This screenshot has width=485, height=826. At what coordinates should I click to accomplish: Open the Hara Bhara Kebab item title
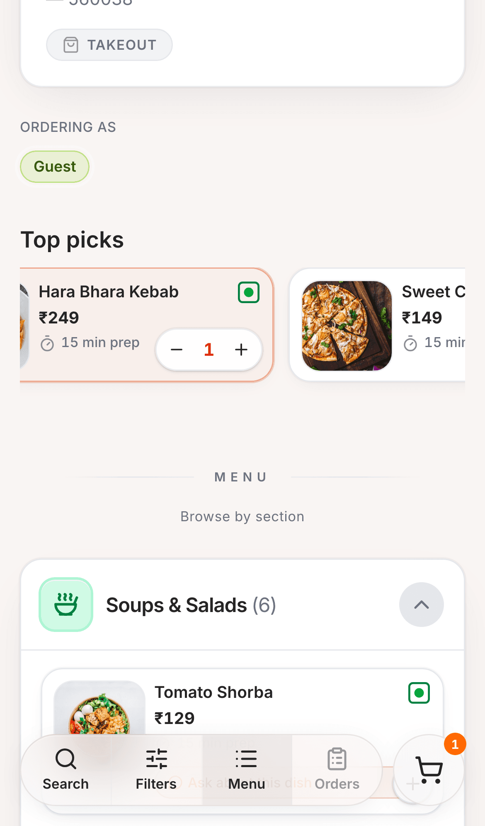pos(109,292)
